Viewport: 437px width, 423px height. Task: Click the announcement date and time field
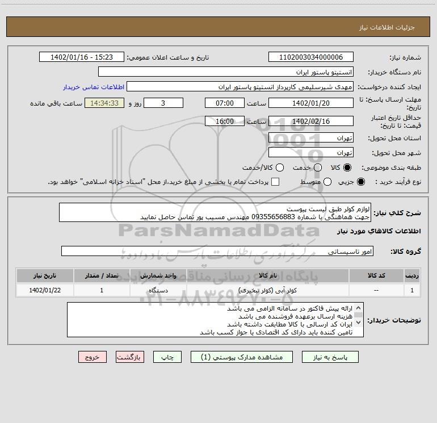(82, 57)
